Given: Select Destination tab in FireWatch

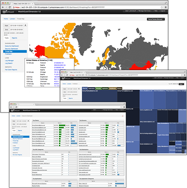Looking at the screenshot, I should (91, 88).
